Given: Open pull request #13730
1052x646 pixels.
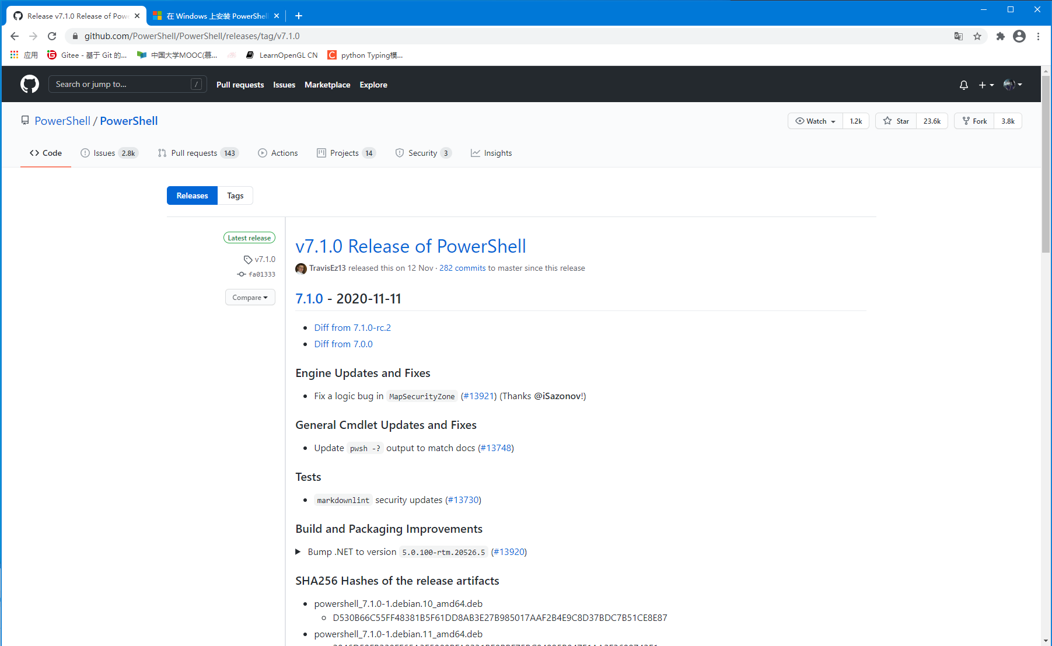Looking at the screenshot, I should 463,500.
